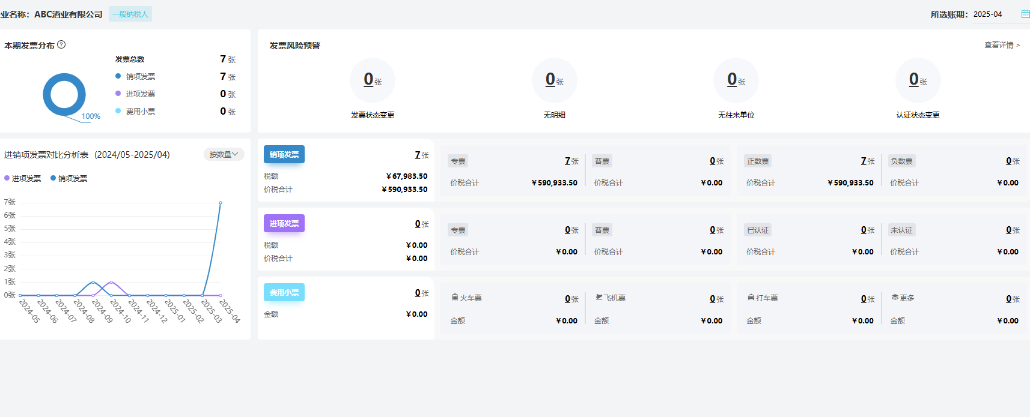Expand the 按数量 dropdown
Image resolution: width=1030 pixels, height=417 pixels.
click(224, 154)
